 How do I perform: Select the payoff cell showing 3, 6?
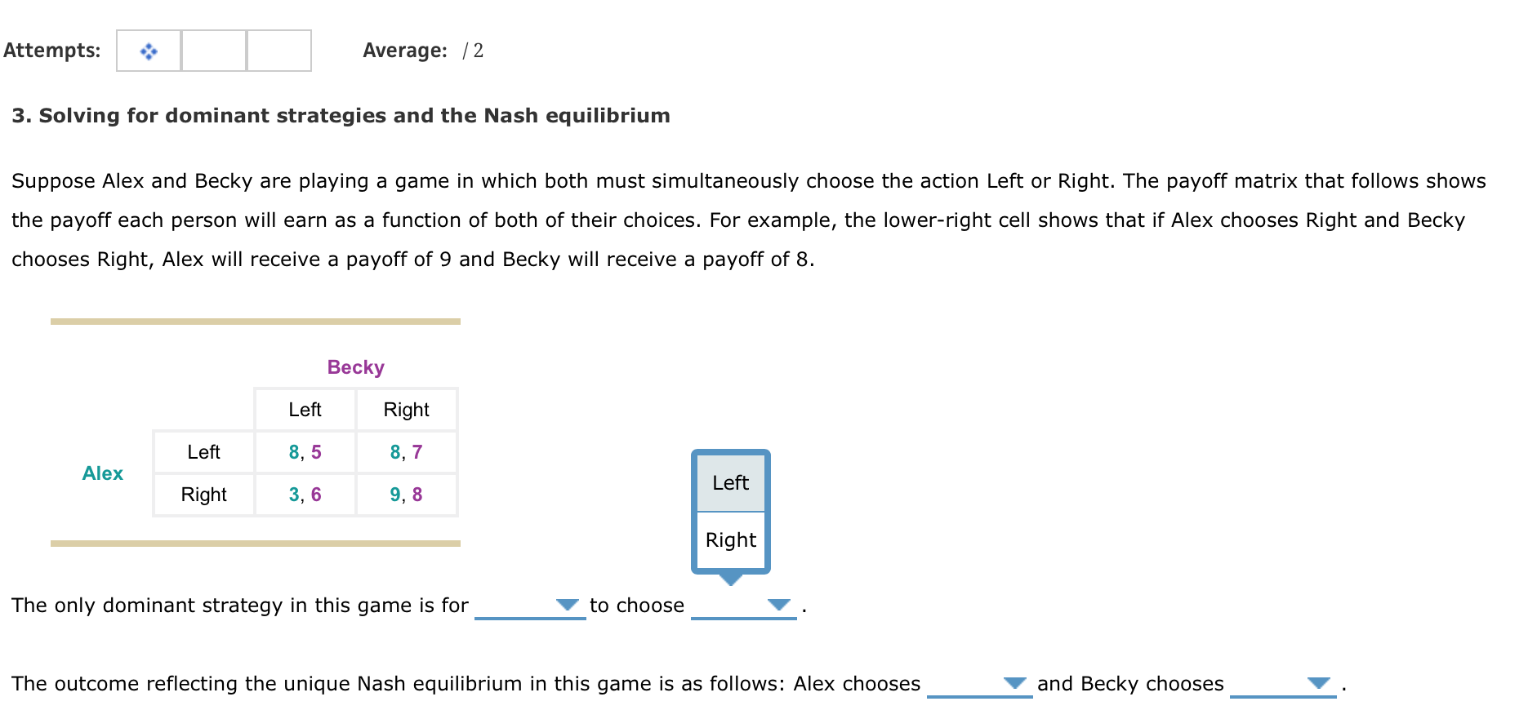click(x=305, y=495)
